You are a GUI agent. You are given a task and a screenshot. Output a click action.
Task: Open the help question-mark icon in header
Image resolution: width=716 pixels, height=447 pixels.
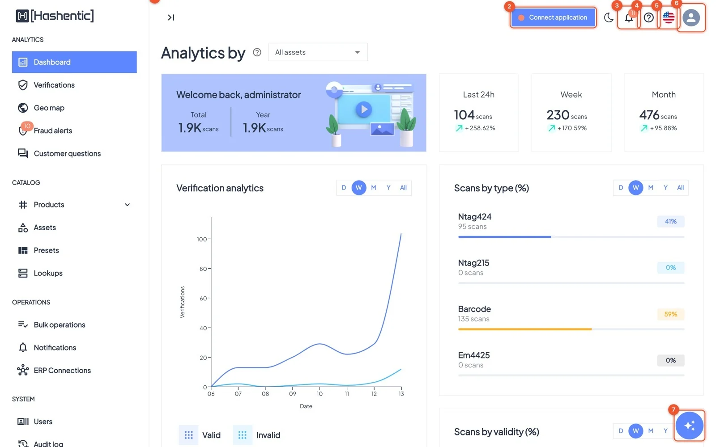pos(649,17)
